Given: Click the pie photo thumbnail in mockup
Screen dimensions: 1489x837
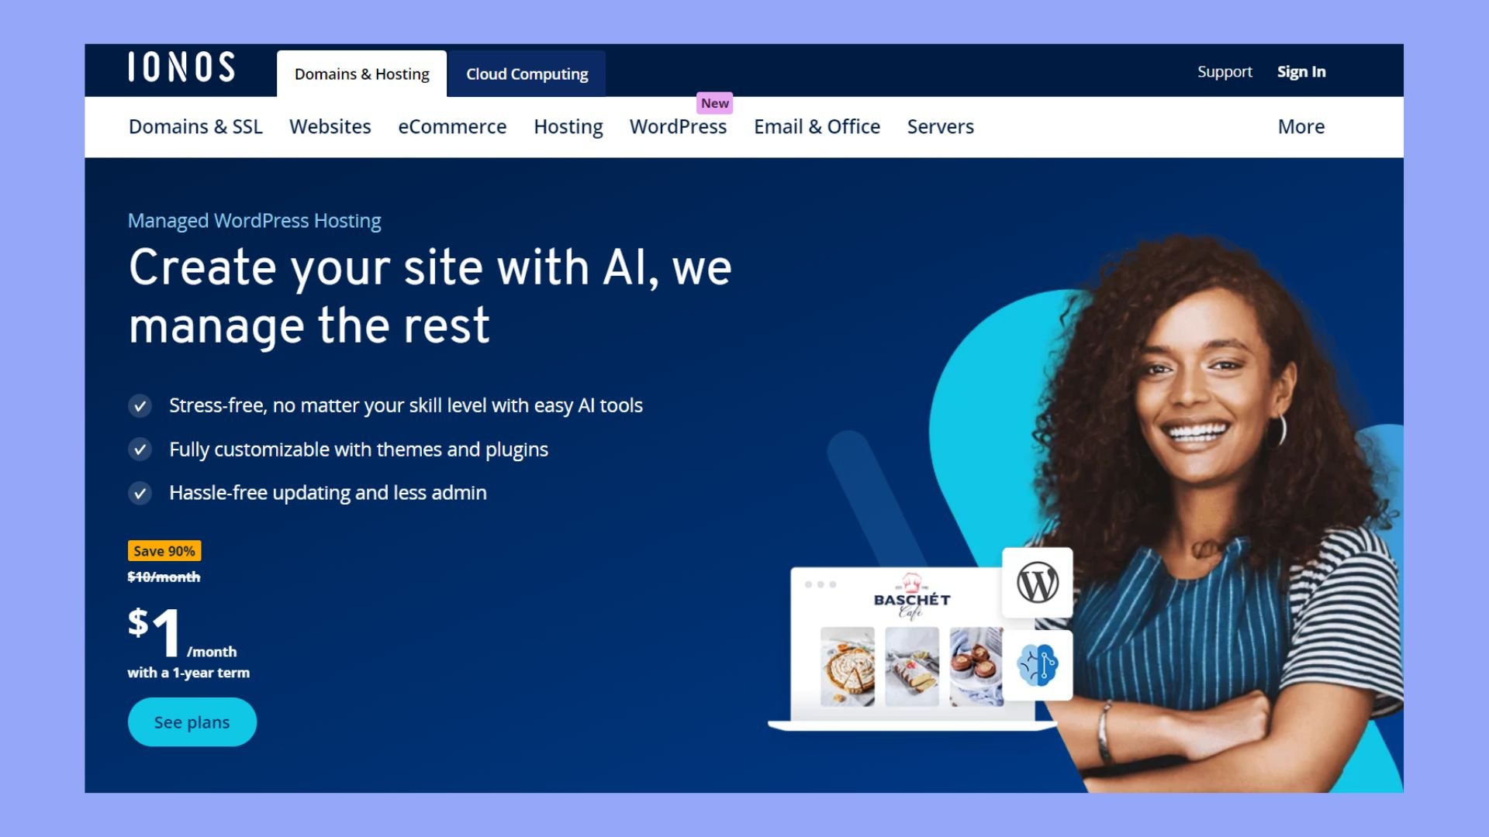Looking at the screenshot, I should (x=848, y=666).
